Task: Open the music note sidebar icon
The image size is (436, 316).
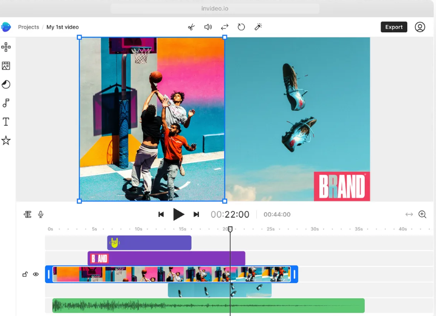Action: 6,103
